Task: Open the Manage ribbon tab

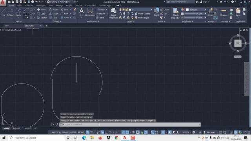Action: pyautogui.click(x=59, y=5)
